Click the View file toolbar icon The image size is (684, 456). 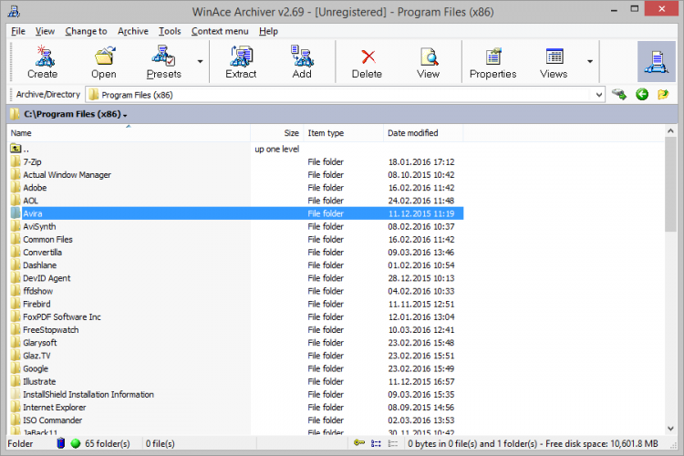(x=429, y=61)
